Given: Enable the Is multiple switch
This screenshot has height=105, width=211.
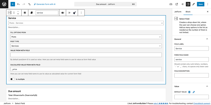Looking at the screenshot, I should point(13,79).
